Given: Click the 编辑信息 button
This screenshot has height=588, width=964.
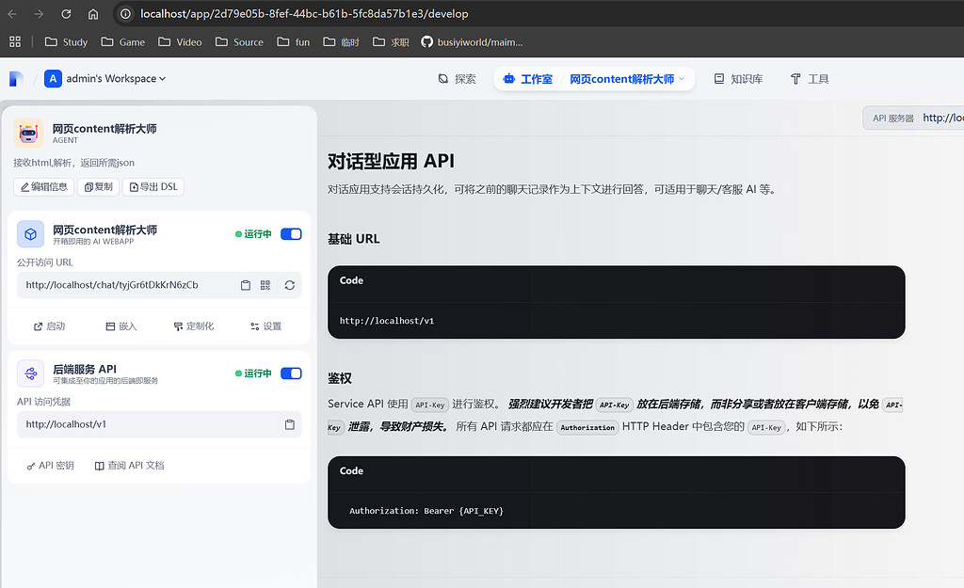Looking at the screenshot, I should (x=43, y=187).
